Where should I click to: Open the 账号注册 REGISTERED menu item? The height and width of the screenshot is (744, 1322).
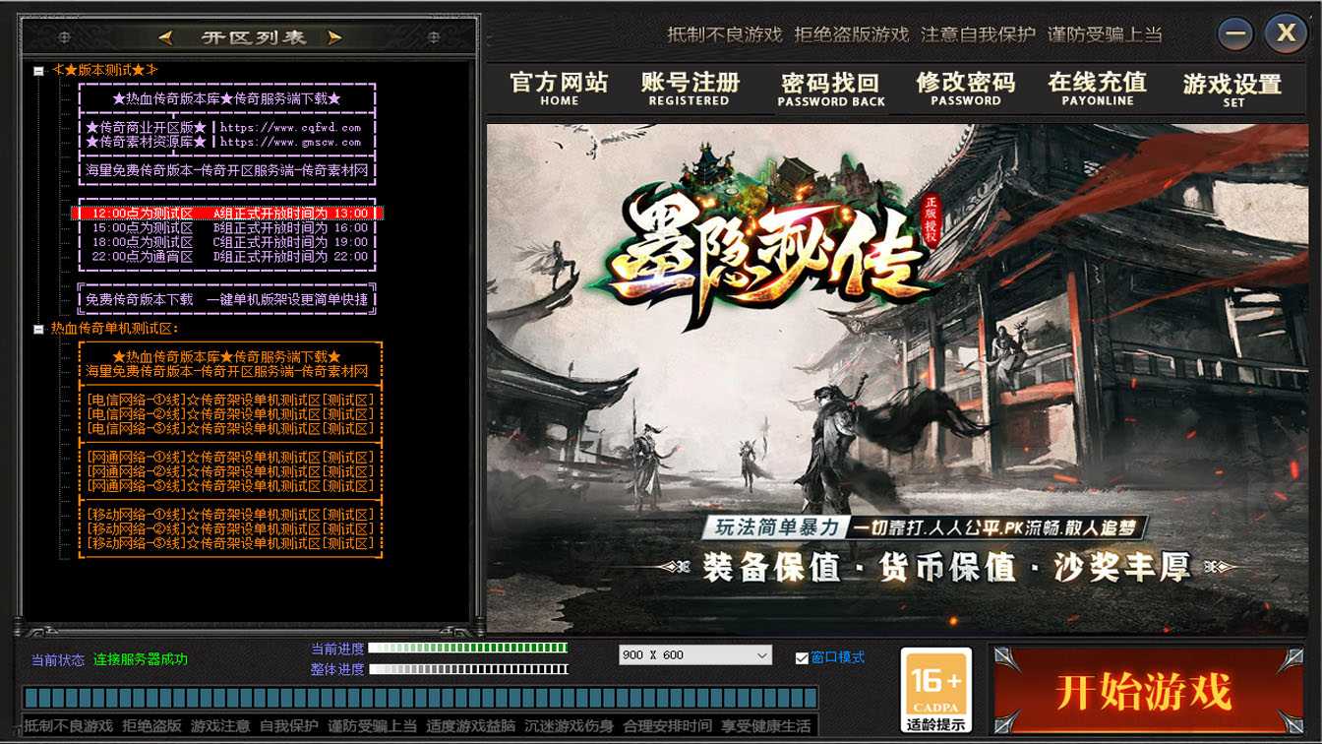coord(690,89)
